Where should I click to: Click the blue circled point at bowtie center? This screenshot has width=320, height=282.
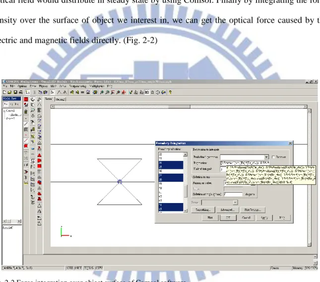(x=120, y=182)
